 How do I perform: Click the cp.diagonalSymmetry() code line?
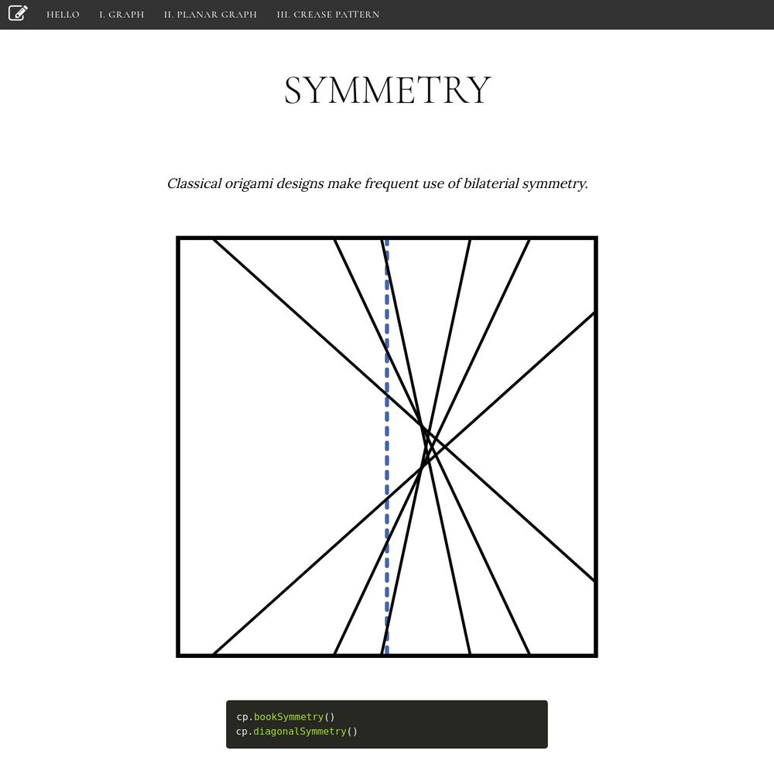pyautogui.click(x=296, y=731)
